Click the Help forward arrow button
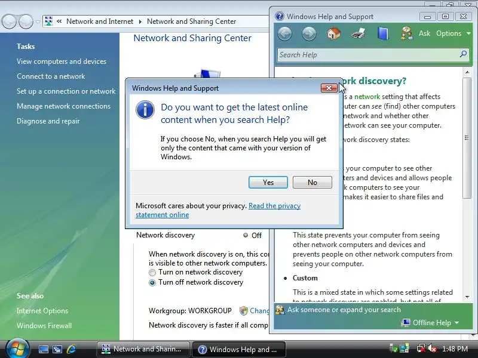 (309, 33)
